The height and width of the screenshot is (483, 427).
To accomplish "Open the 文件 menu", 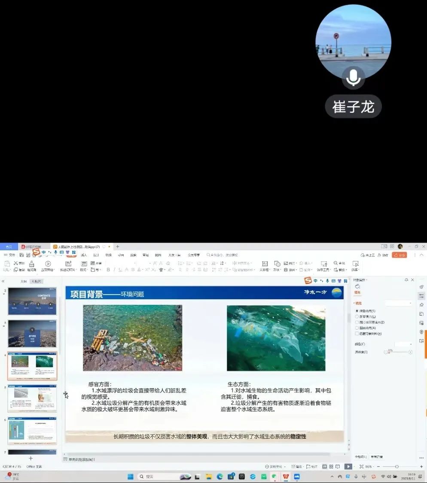I will pyautogui.click(x=9, y=255).
